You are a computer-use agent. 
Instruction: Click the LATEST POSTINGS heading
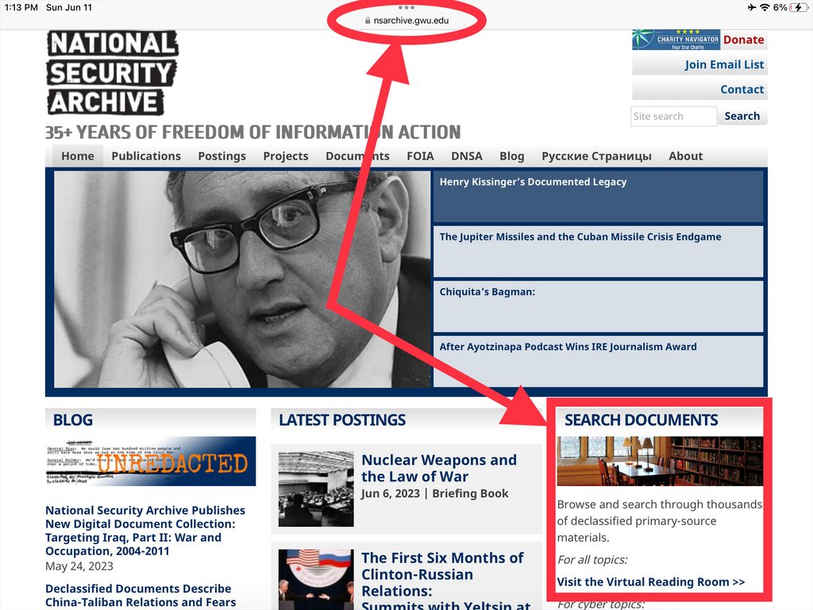(342, 419)
